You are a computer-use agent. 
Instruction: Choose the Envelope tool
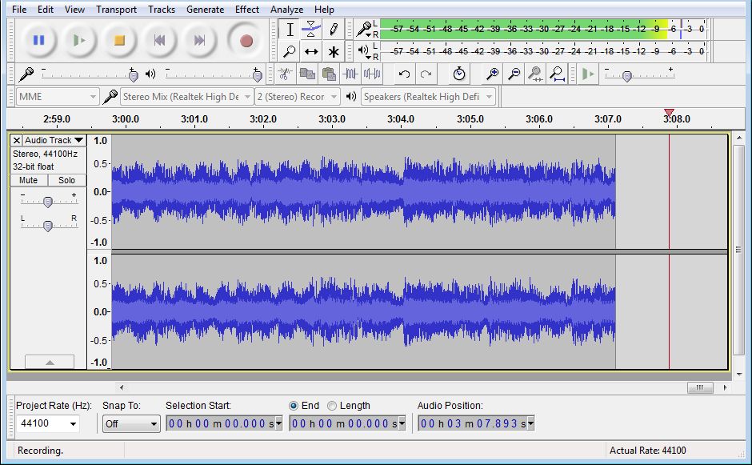(x=311, y=30)
